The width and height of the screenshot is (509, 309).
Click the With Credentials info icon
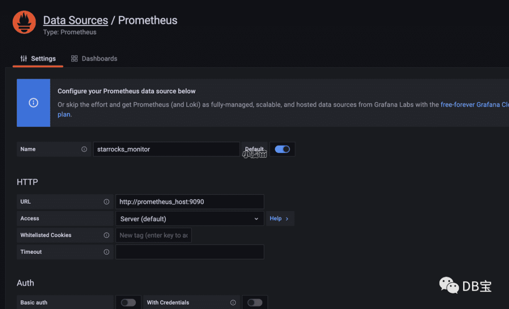pyautogui.click(x=233, y=302)
